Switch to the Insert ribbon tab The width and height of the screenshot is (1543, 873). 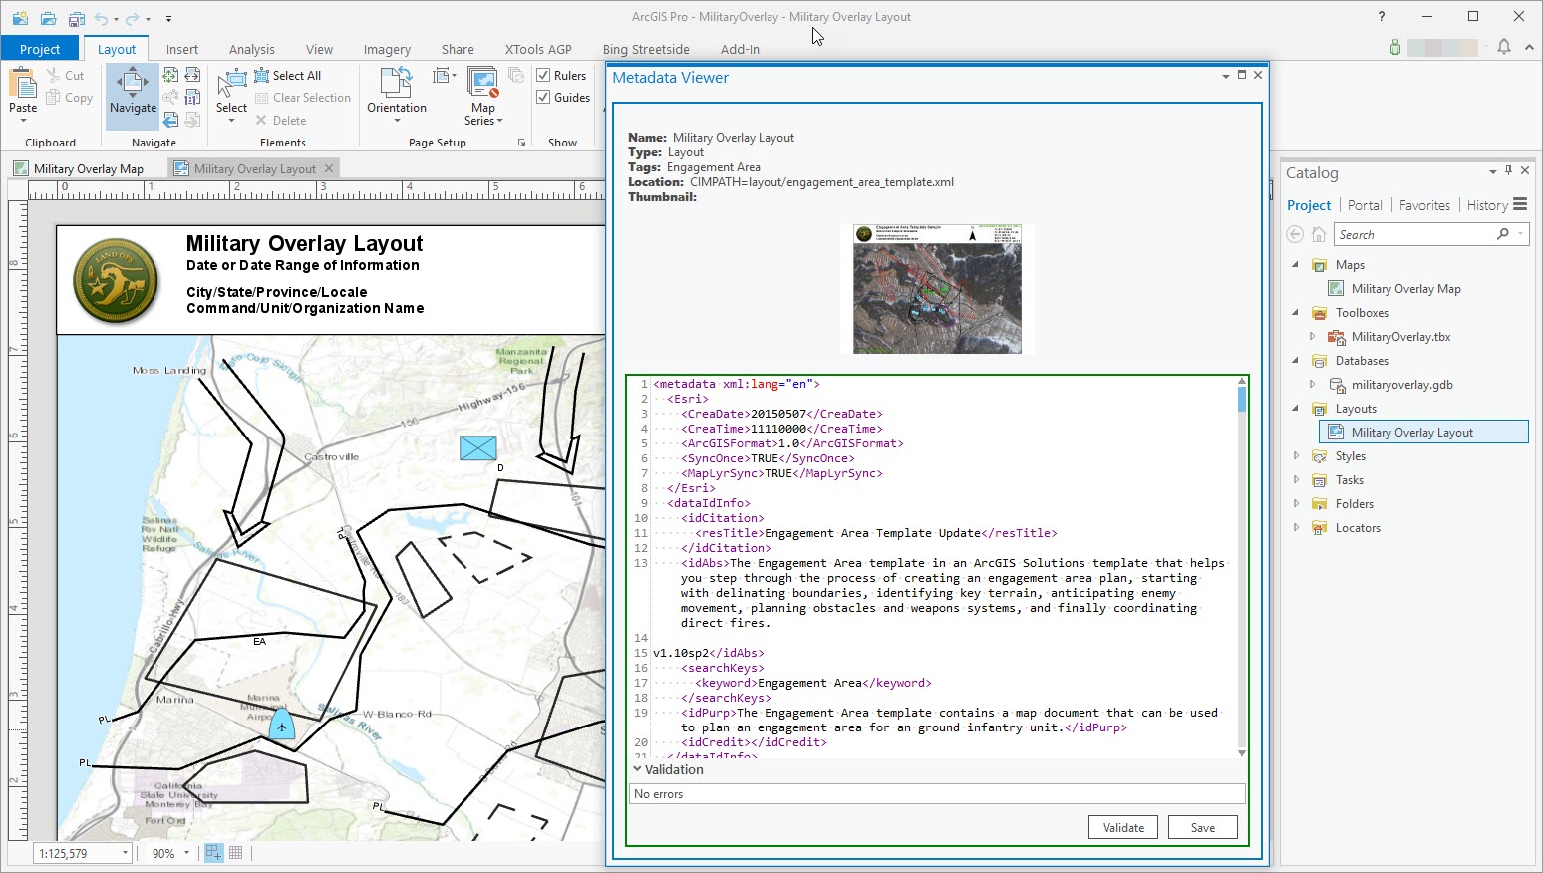coord(182,48)
